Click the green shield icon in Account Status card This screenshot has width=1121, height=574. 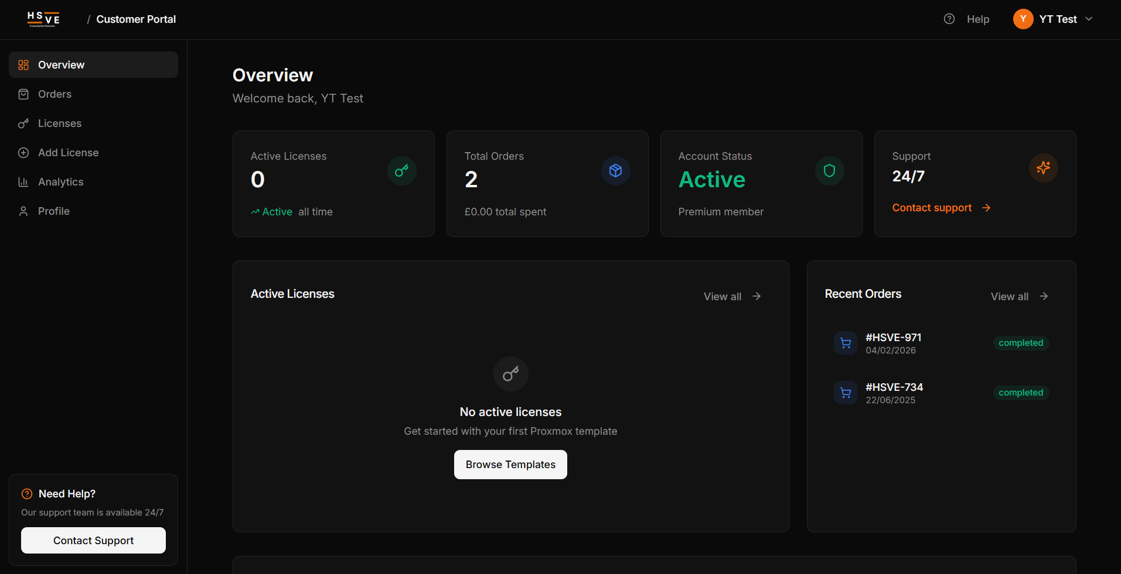(x=830, y=171)
